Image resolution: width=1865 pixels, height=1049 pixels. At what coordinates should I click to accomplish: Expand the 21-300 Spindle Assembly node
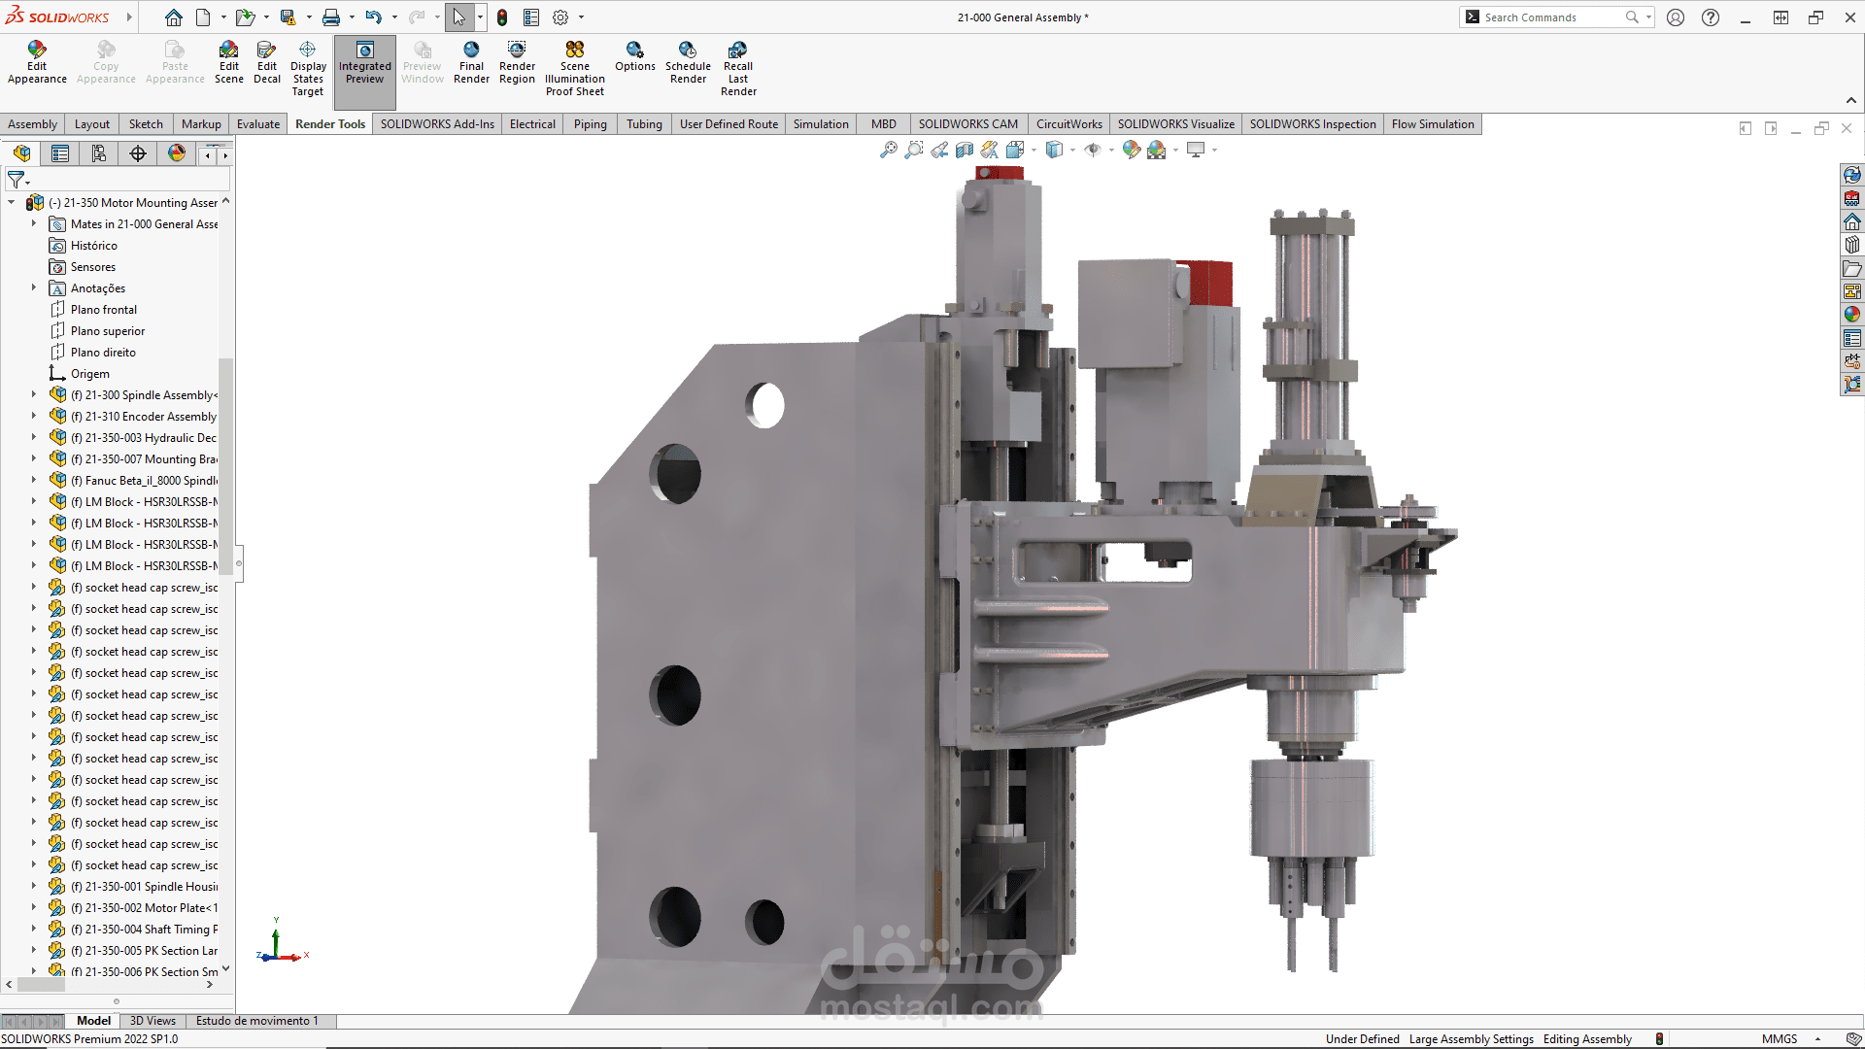click(x=34, y=395)
